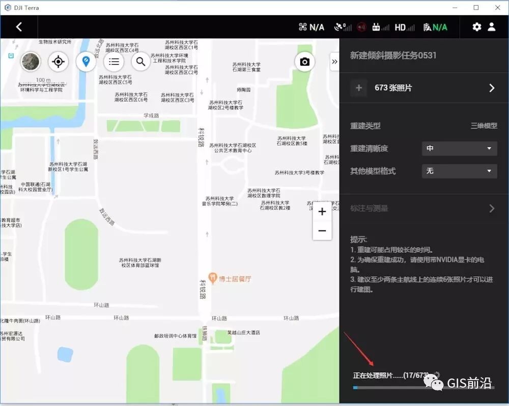Image resolution: width=509 pixels, height=406 pixels.
Task: Collapse the right panel with the chevron
Action: 334,62
